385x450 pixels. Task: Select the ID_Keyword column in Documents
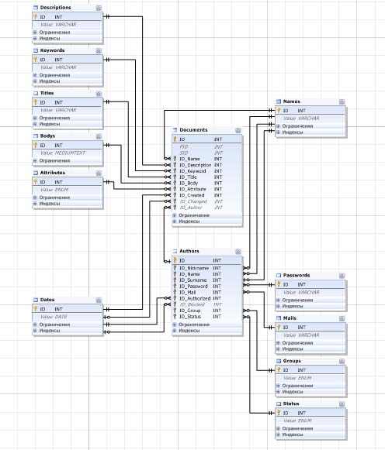coord(207,171)
